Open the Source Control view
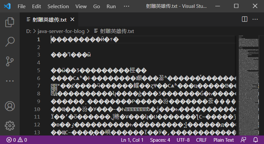The width and height of the screenshot is (264, 144). pos(10,61)
